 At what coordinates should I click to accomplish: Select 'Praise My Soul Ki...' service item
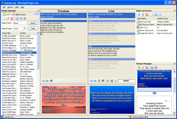(x=156, y=33)
